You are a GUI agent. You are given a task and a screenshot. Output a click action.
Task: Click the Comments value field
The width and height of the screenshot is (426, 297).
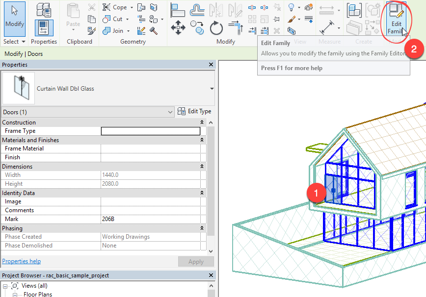tap(151, 210)
